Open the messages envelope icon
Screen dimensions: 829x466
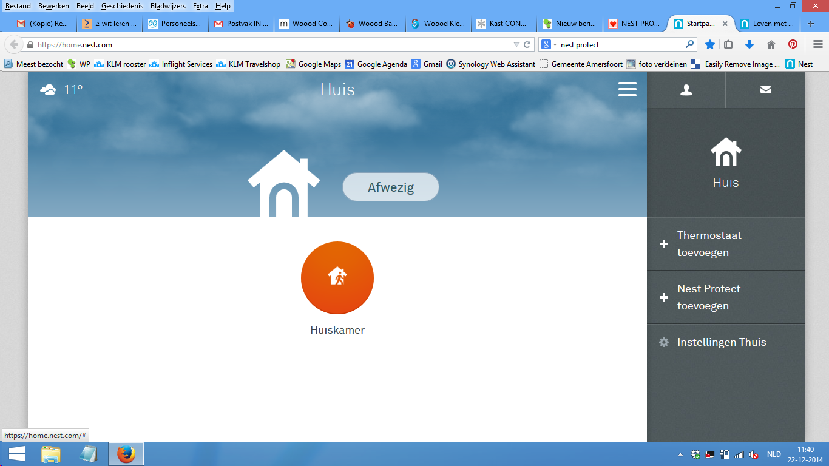[766, 90]
